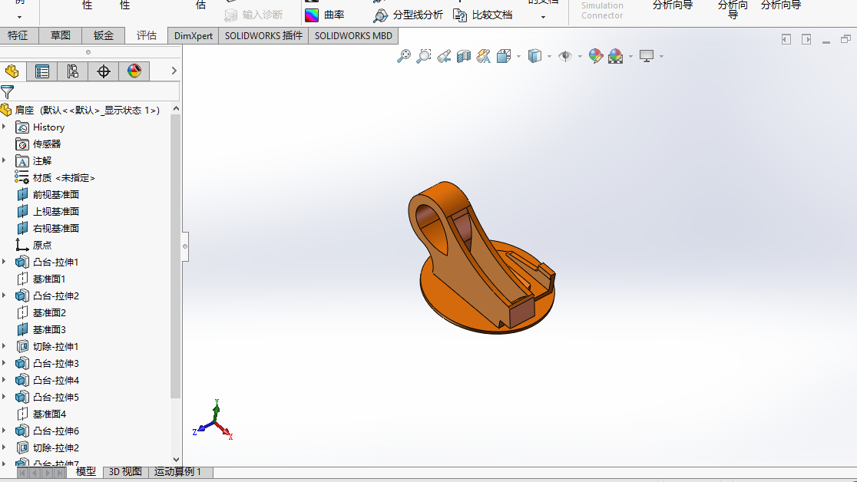Click the Zoom to Fit magnifier icon
Screen dimensions: 857x482
tap(403, 56)
